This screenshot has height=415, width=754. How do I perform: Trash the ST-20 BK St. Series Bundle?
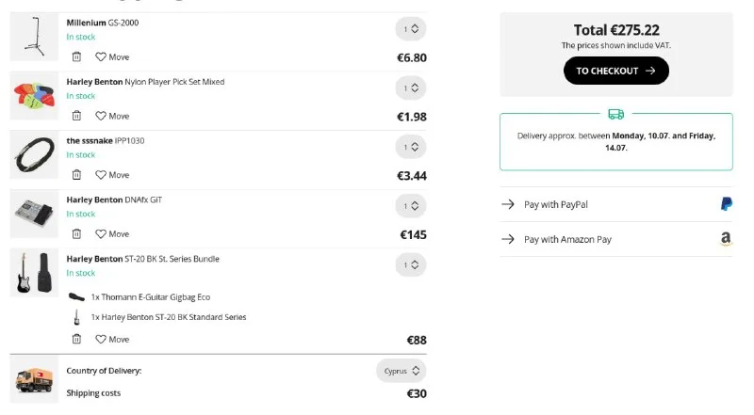[x=76, y=339]
